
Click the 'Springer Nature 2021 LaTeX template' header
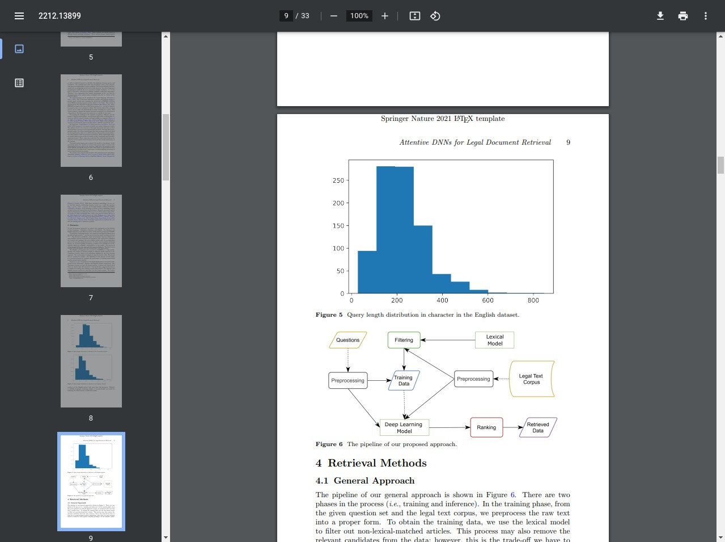(x=443, y=119)
